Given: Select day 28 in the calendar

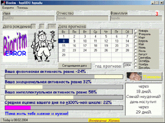Looking at the screenshot, I should [127, 50].
